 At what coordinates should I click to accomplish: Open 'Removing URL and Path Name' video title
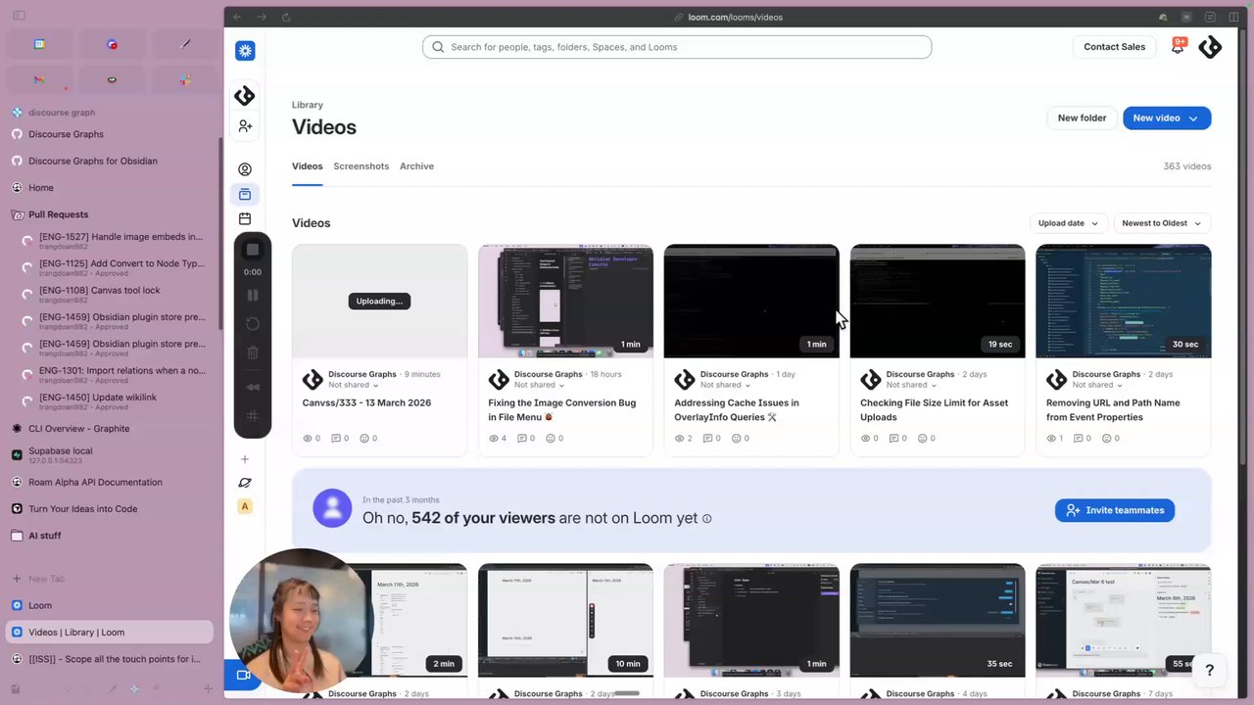point(1113,410)
